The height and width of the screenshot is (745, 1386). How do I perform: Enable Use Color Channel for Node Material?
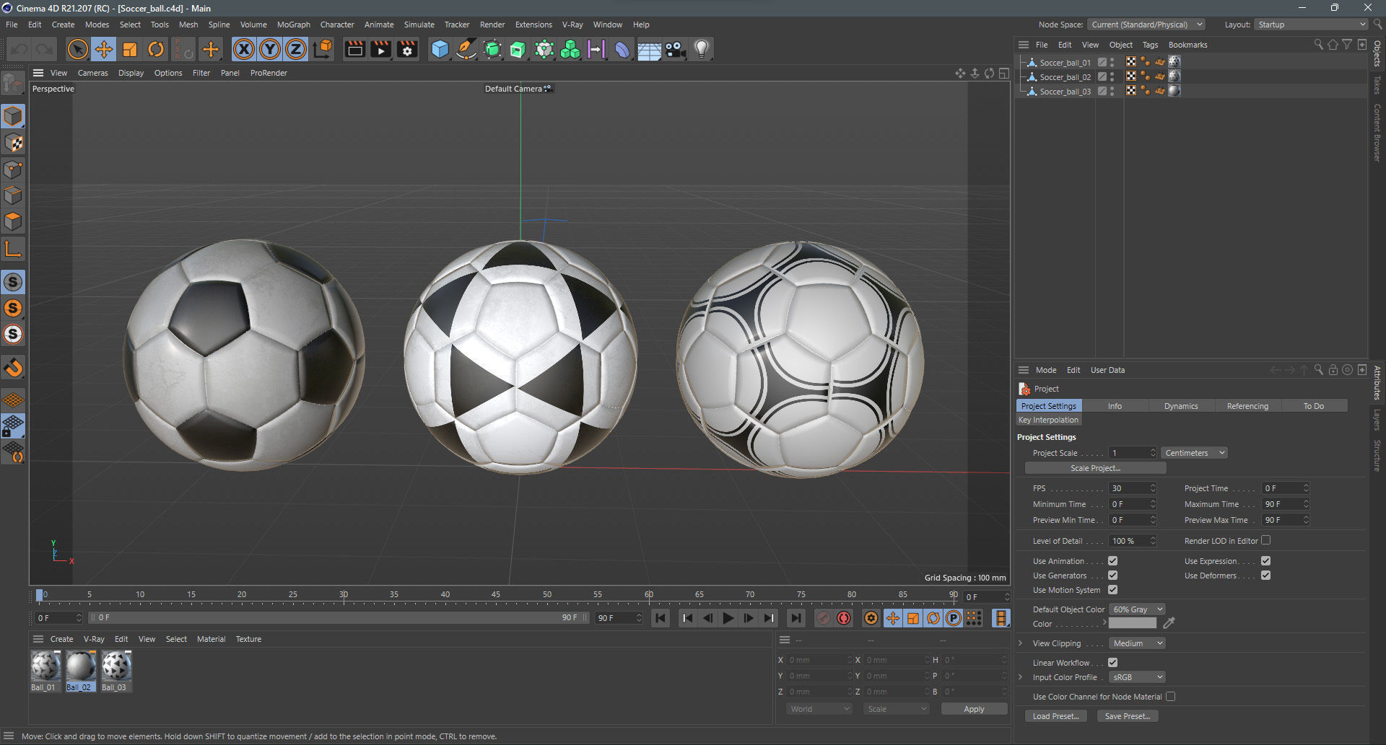(x=1170, y=697)
